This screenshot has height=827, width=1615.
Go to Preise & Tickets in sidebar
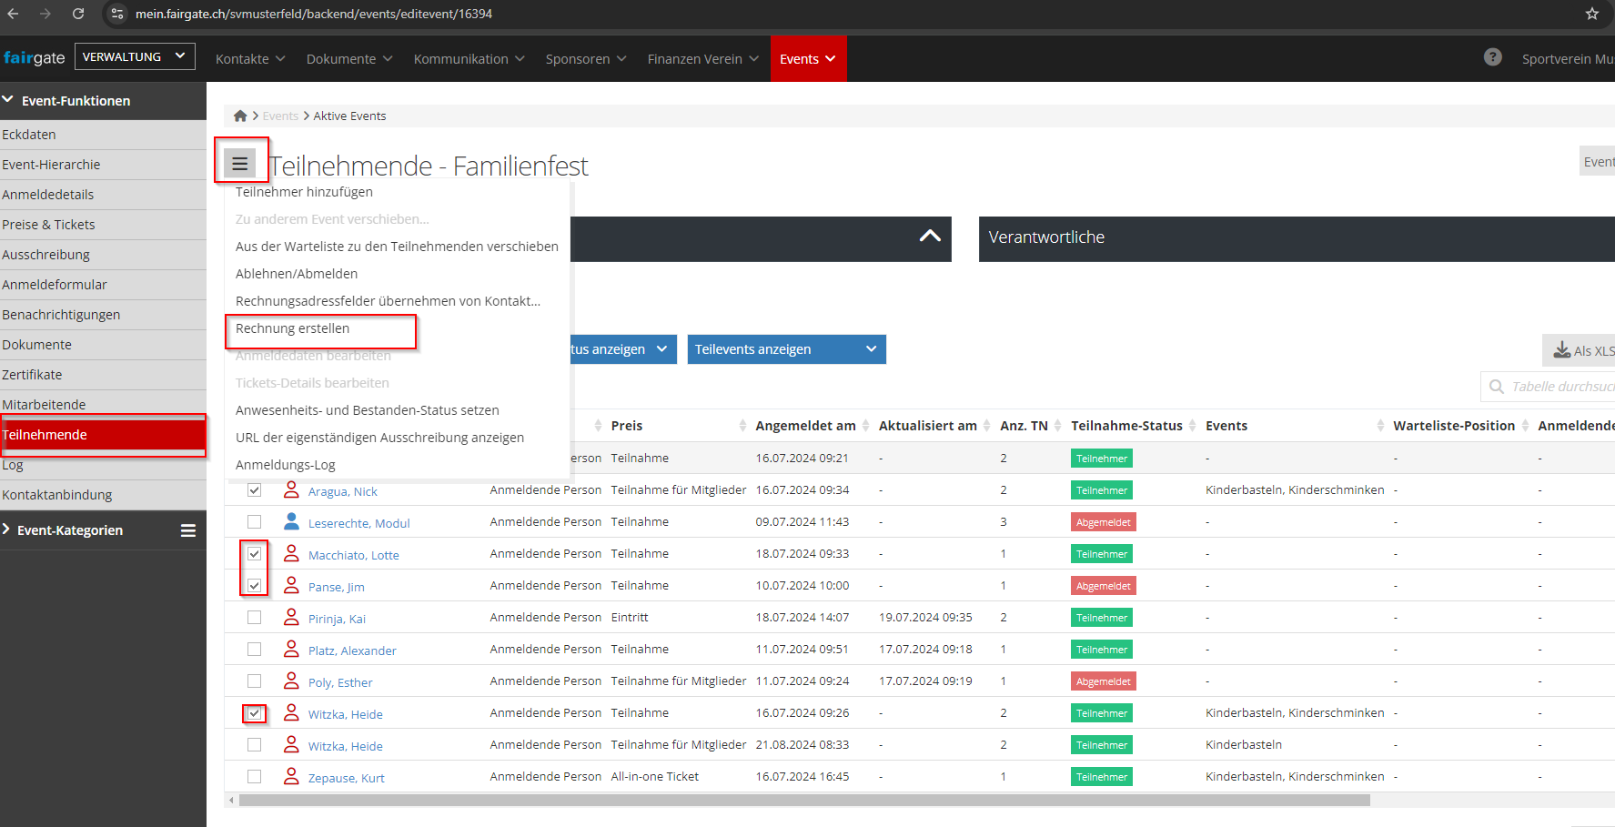(48, 225)
